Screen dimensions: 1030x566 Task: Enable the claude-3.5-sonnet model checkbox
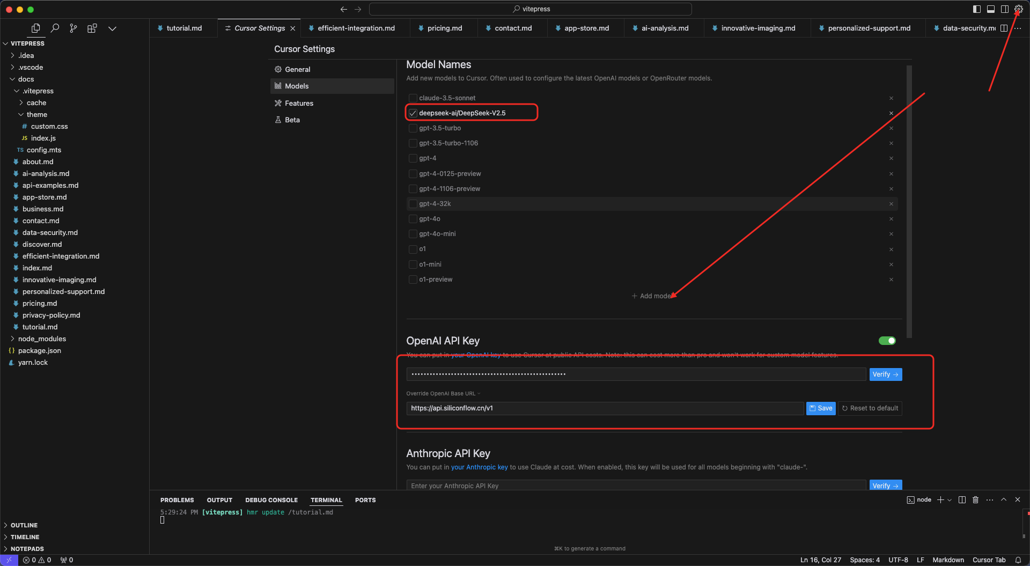pyautogui.click(x=413, y=98)
